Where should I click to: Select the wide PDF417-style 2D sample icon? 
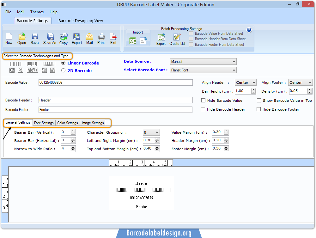33,70
